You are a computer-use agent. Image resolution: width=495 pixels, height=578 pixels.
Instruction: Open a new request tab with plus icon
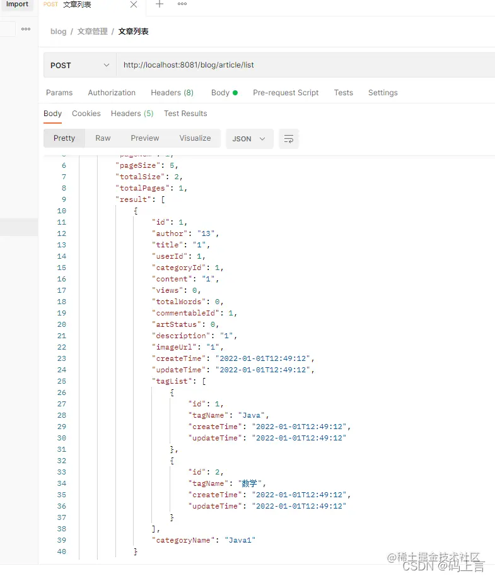coord(159,4)
